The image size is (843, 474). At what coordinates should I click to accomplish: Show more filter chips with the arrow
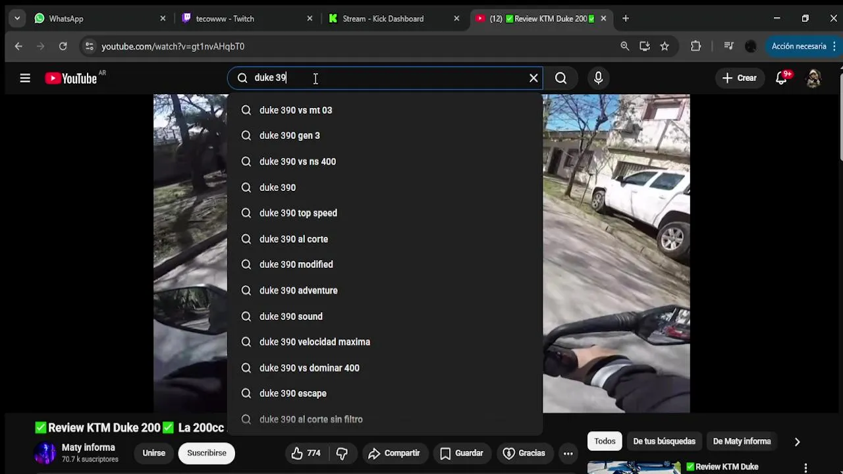click(797, 442)
